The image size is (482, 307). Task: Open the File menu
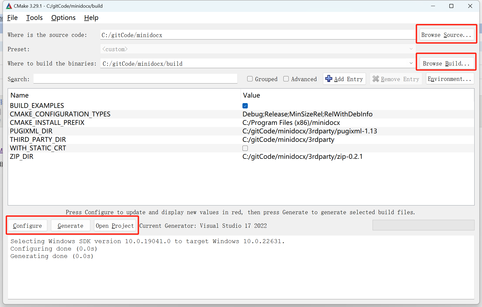click(x=12, y=18)
